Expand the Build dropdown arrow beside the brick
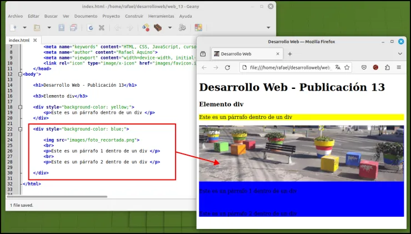 pos(170,28)
